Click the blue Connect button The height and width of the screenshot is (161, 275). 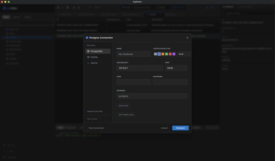point(181,128)
